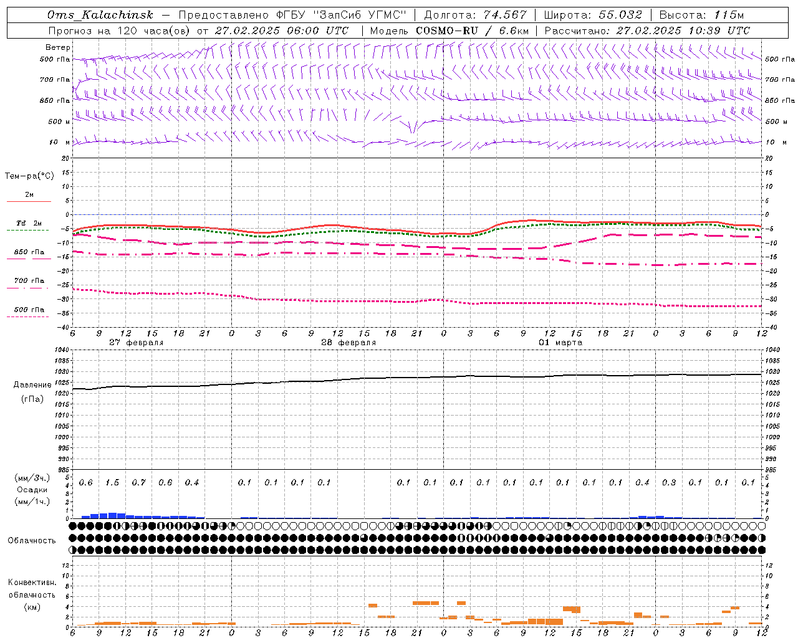Screen dimensions: 798x638
Task: Click the station name "Oms_Kalachinsk" in the header
Action: coord(100,15)
